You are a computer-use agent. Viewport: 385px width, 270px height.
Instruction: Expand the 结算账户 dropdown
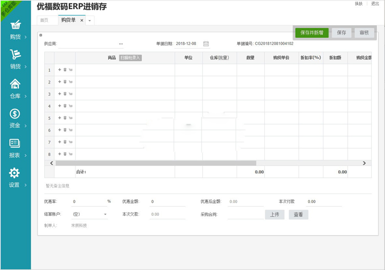click(x=105, y=214)
